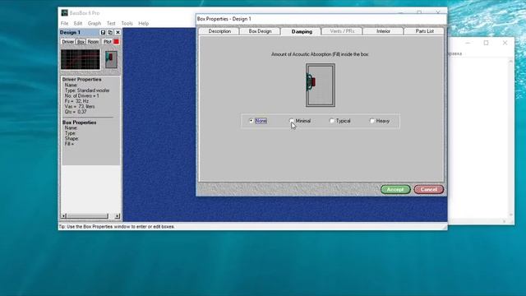Switch to the Parts List tab
526x296 pixels.
[424, 31]
